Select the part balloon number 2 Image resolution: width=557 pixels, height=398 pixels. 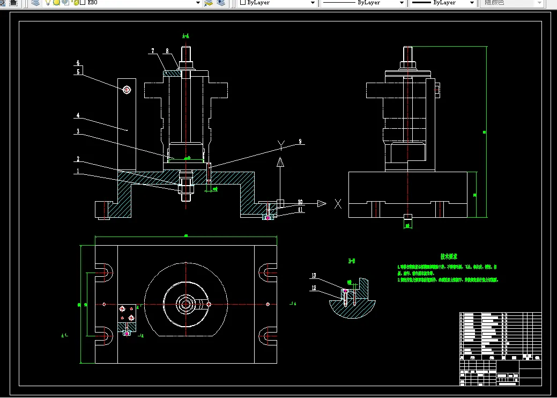[78, 159]
